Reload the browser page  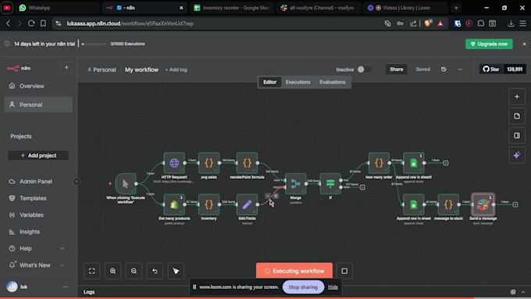tap(31, 23)
